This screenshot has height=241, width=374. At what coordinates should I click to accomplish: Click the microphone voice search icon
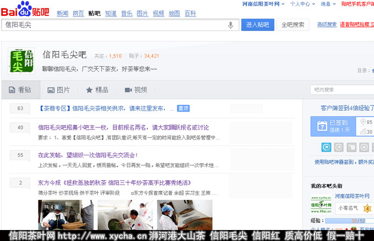click(230, 25)
